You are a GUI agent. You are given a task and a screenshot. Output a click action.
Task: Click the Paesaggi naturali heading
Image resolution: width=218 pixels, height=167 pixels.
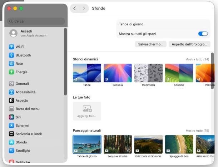tap(87, 131)
